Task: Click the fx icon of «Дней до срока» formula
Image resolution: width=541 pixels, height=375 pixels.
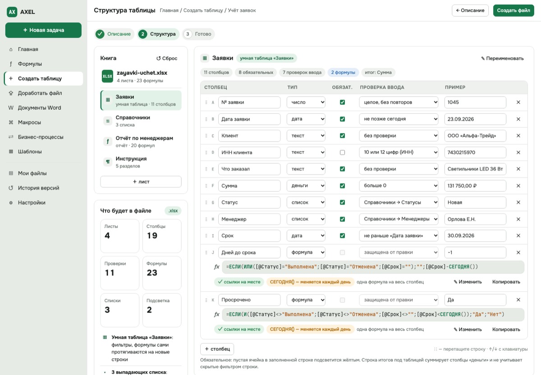Action: pos(216,267)
